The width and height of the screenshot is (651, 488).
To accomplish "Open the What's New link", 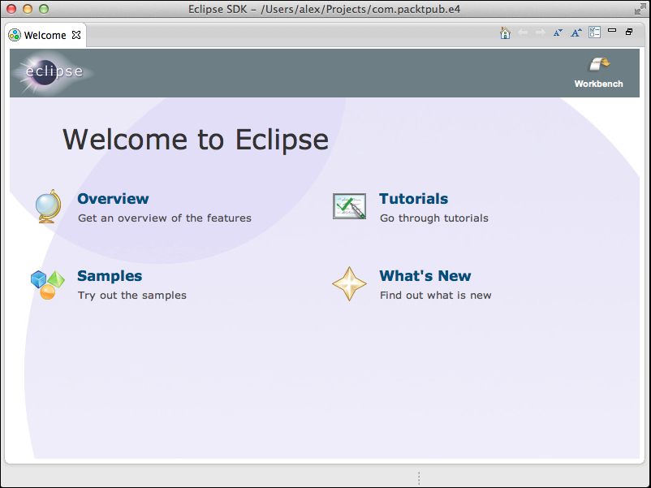I will 425,276.
